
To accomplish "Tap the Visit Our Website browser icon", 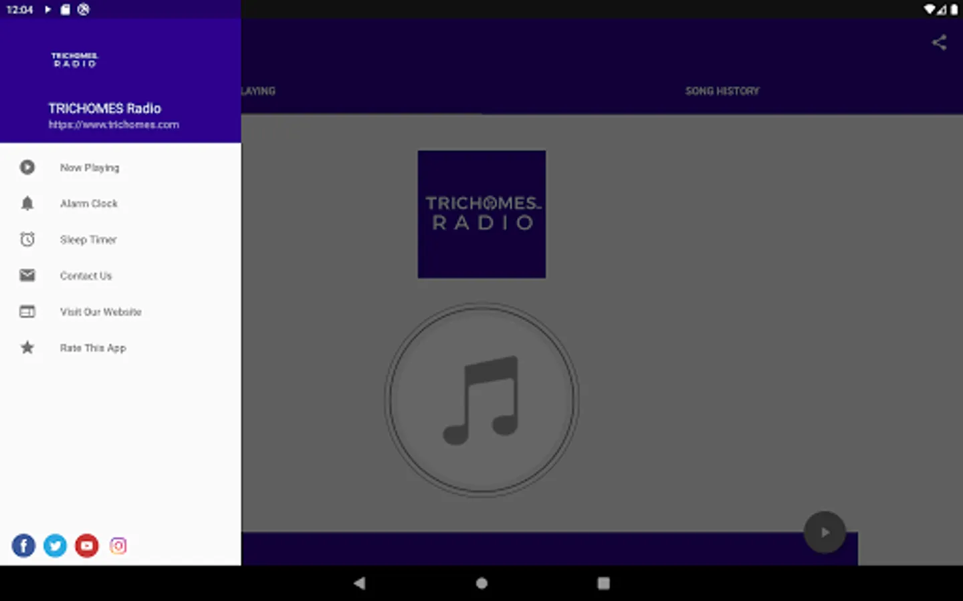I will [x=27, y=311].
